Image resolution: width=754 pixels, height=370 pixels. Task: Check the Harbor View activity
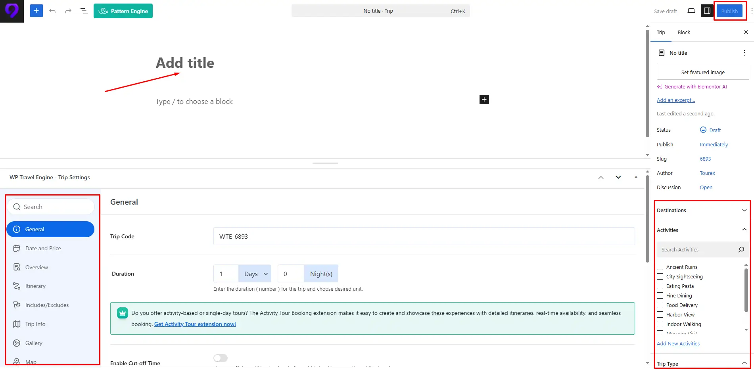[660, 314]
